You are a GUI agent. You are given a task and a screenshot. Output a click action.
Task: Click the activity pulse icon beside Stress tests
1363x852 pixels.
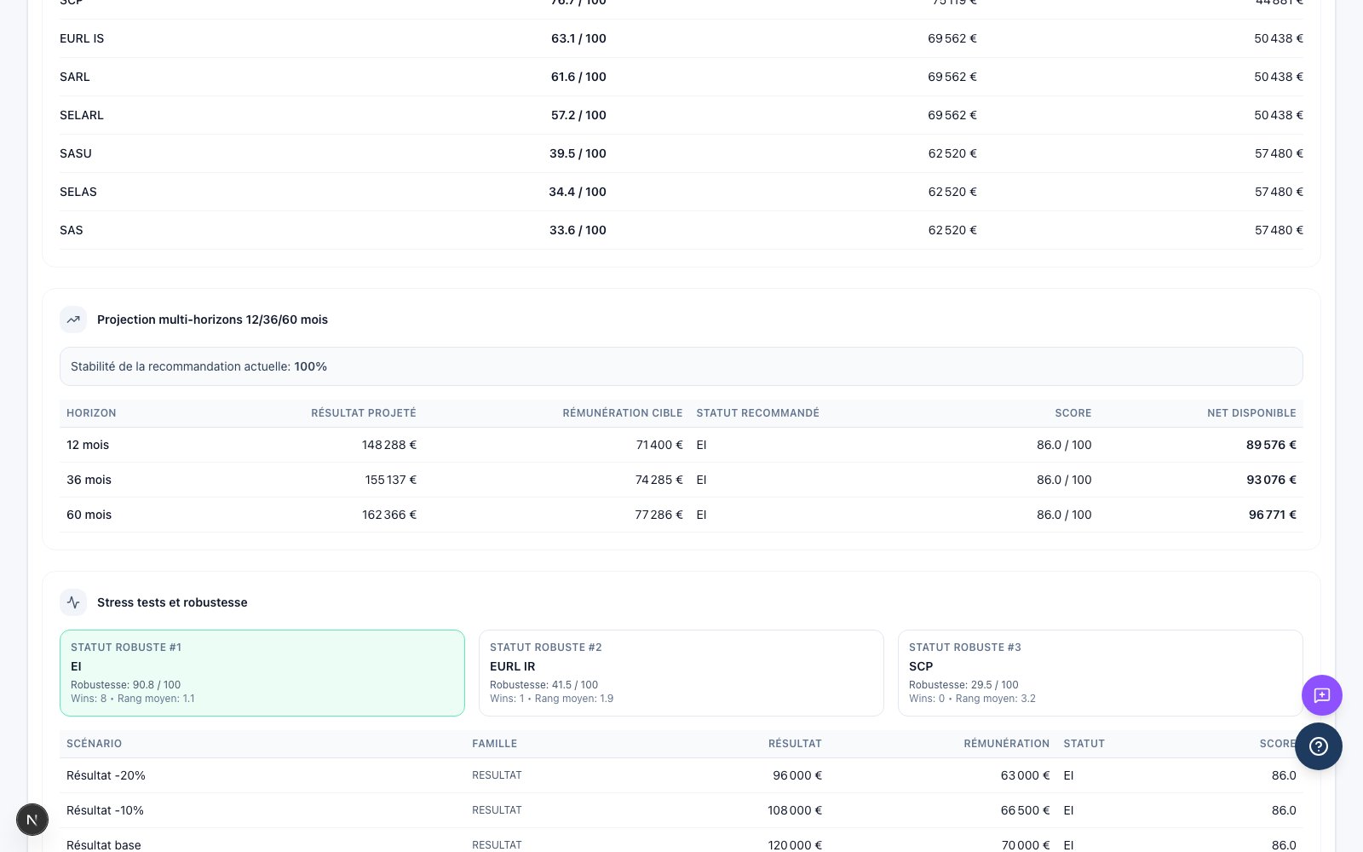(73, 602)
